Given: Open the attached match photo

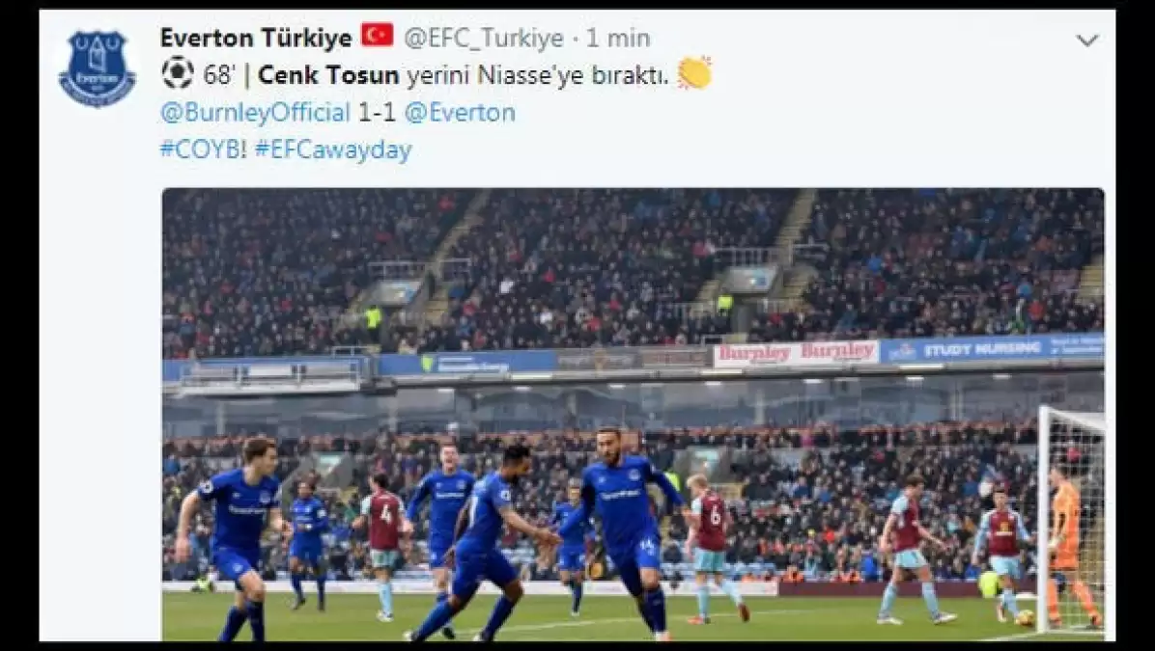Looking at the screenshot, I should tap(633, 415).
